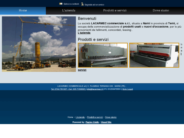Select the Home tab in navigation bar
Screen dimensions: 184x138
point(23,11)
